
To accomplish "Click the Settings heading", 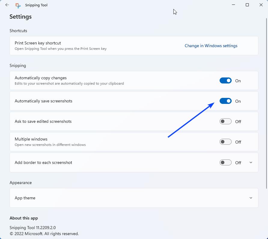I will tap(20, 17).
